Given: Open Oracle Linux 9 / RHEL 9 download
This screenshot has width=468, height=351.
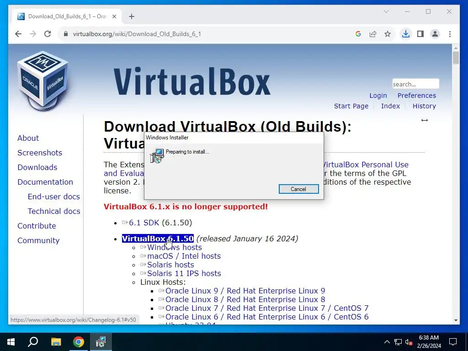Looking at the screenshot, I should pos(245,291).
